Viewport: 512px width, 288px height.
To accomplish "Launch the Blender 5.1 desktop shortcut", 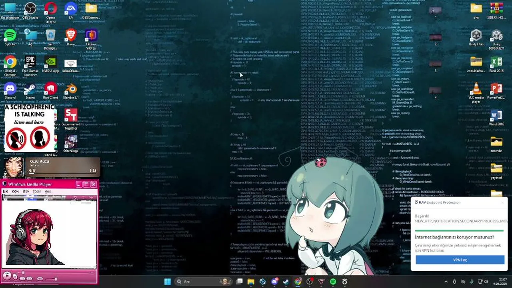I will pyautogui.click(x=71, y=91).
